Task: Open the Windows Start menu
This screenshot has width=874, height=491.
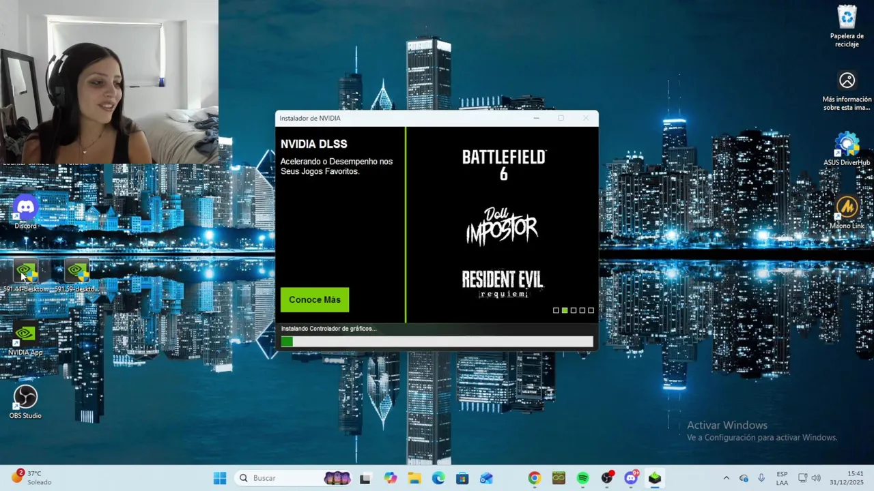Action: (220, 478)
